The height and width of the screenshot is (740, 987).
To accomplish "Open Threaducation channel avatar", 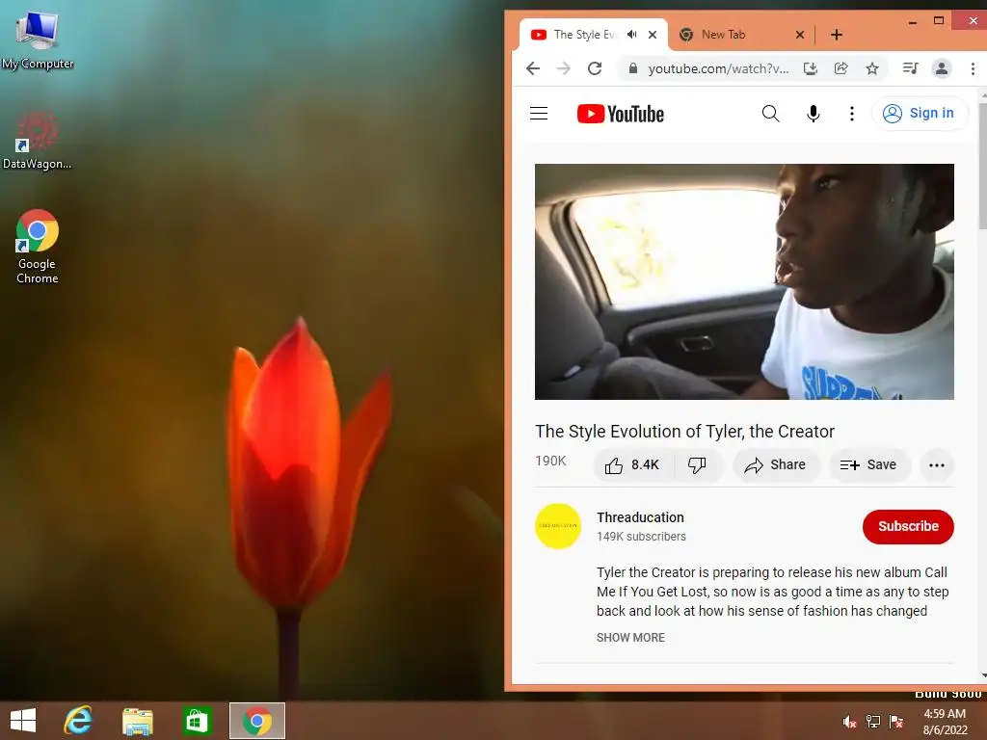I will 558,526.
